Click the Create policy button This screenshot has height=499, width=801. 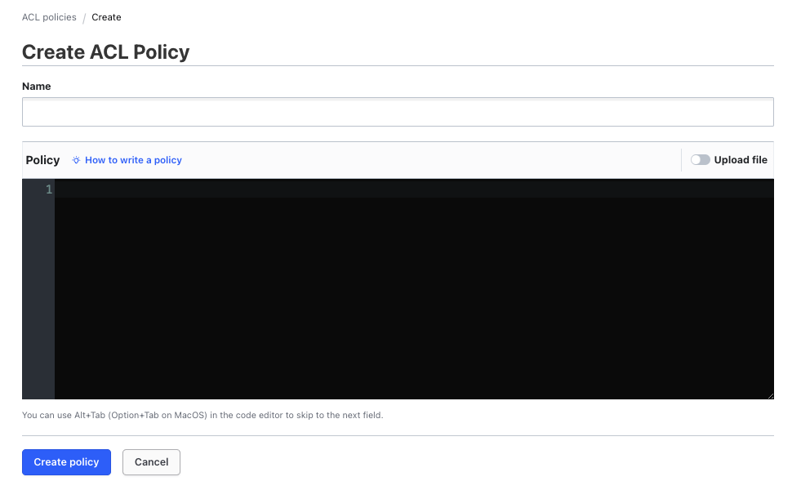66,462
